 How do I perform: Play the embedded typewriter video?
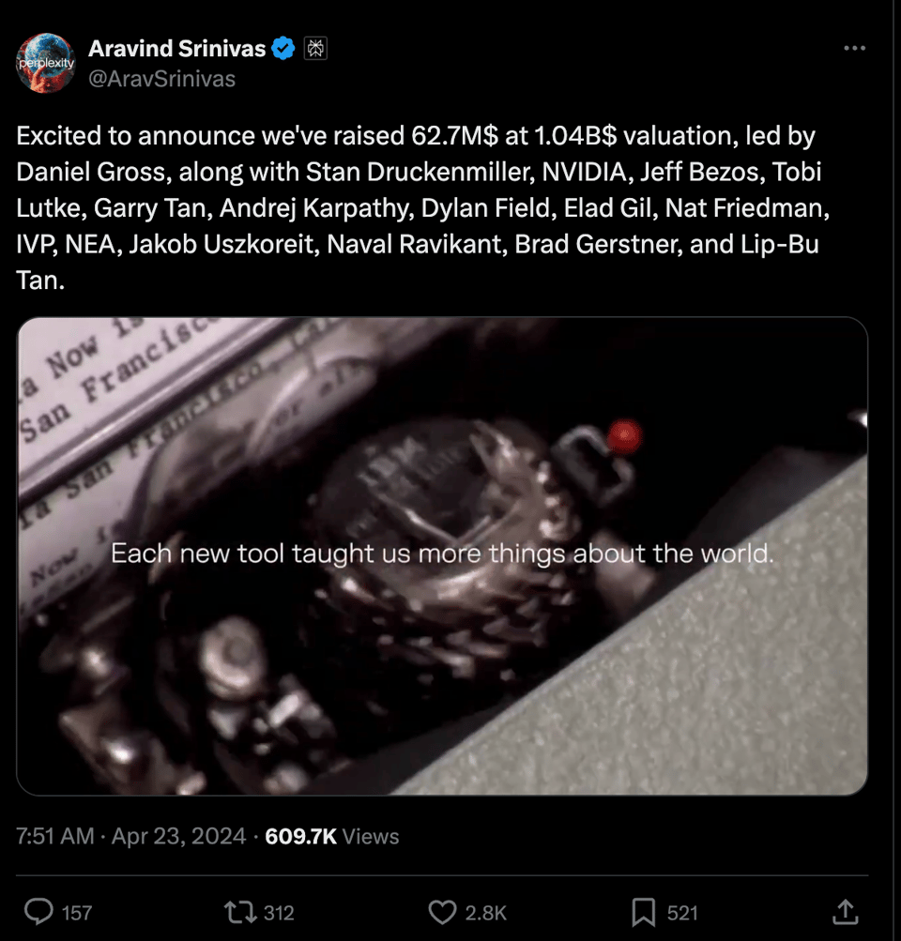point(441,555)
